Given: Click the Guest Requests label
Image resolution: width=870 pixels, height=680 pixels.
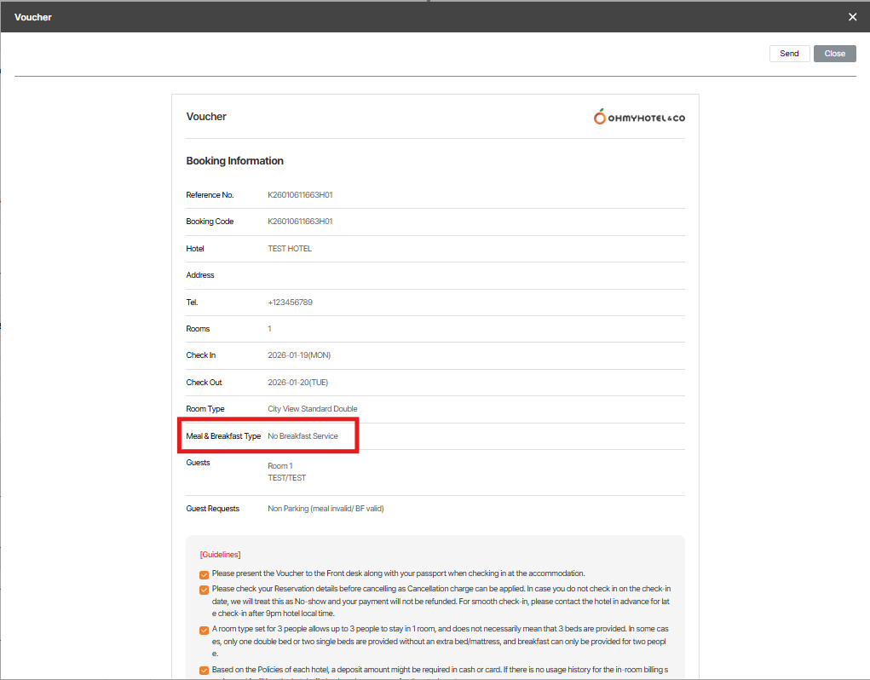Looking at the screenshot, I should [212, 509].
